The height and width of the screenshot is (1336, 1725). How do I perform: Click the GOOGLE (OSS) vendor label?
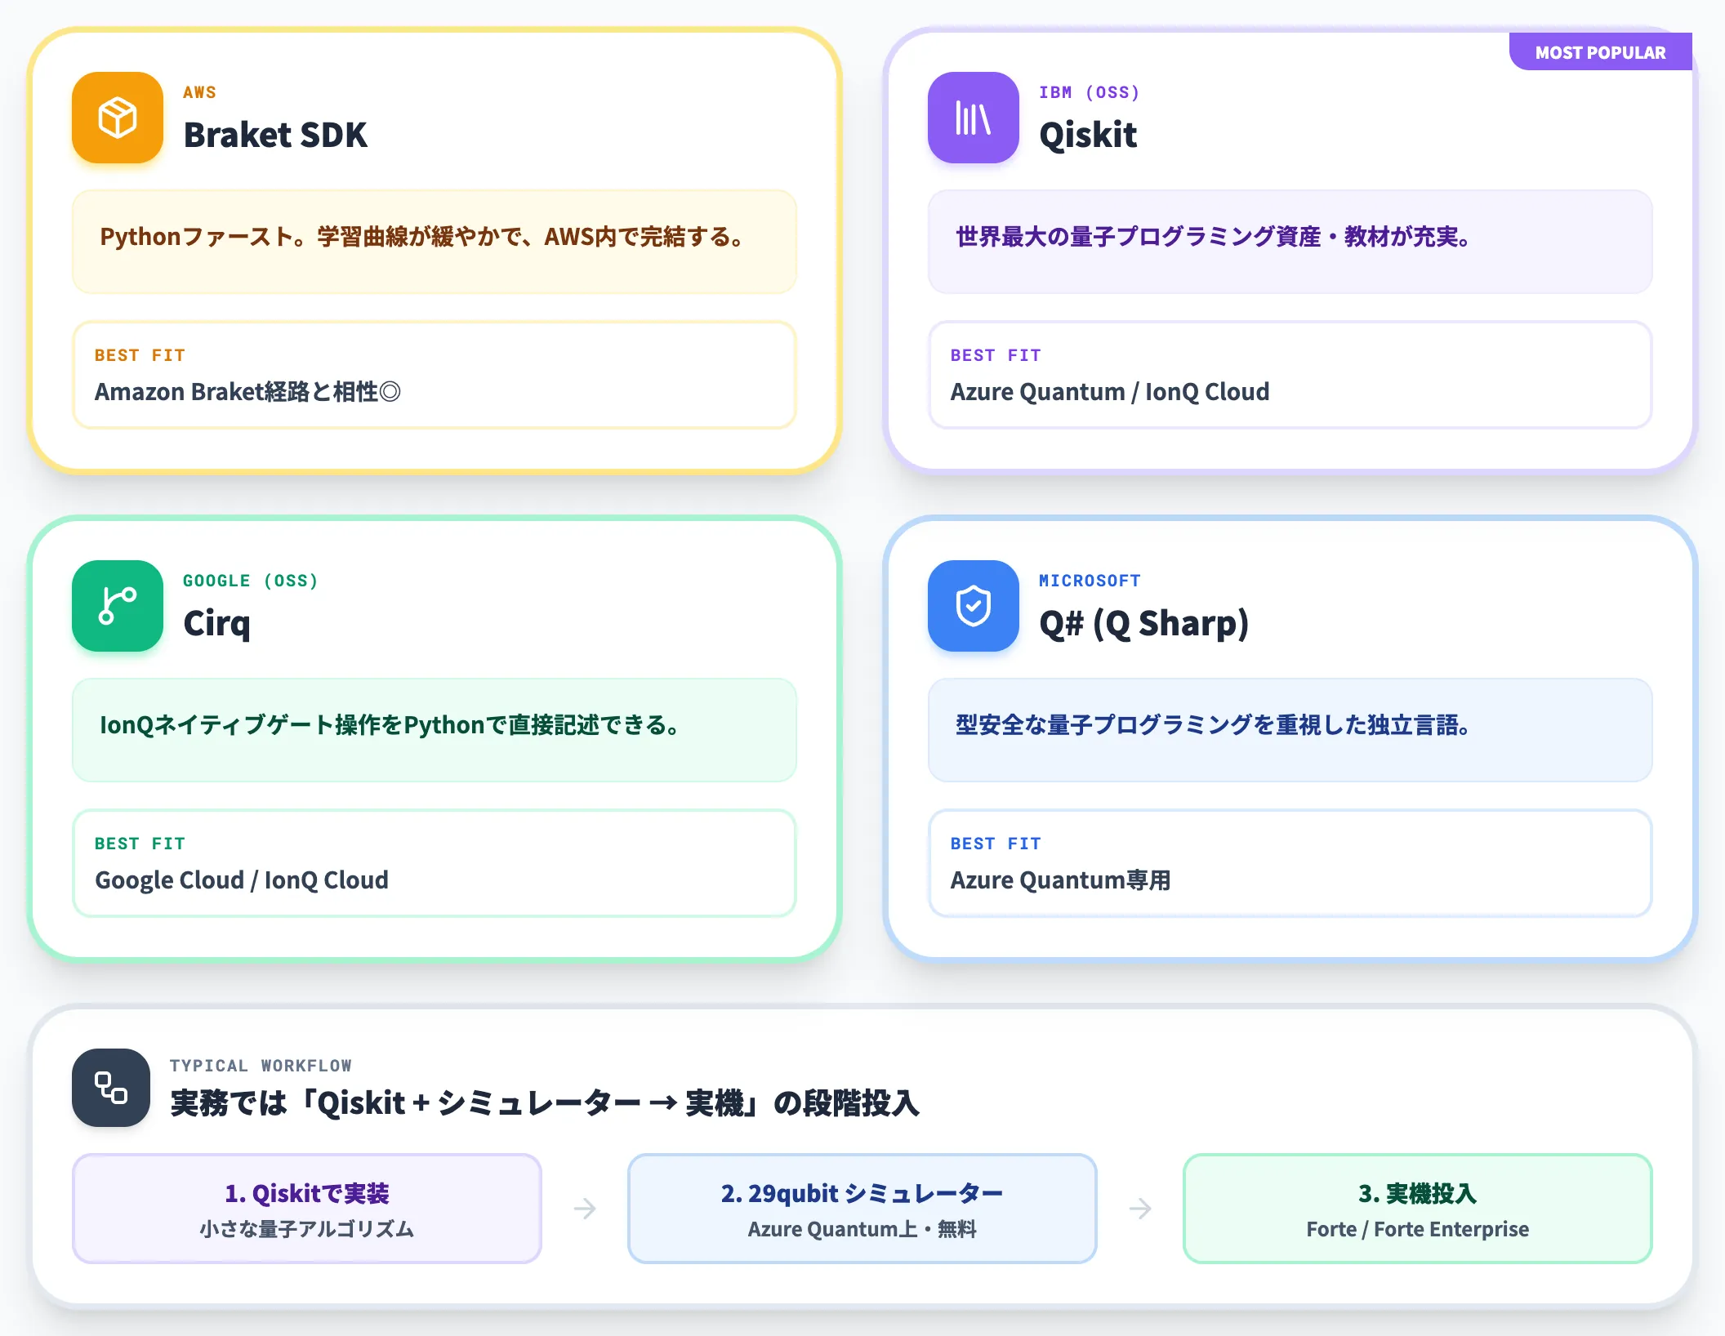coord(251,581)
